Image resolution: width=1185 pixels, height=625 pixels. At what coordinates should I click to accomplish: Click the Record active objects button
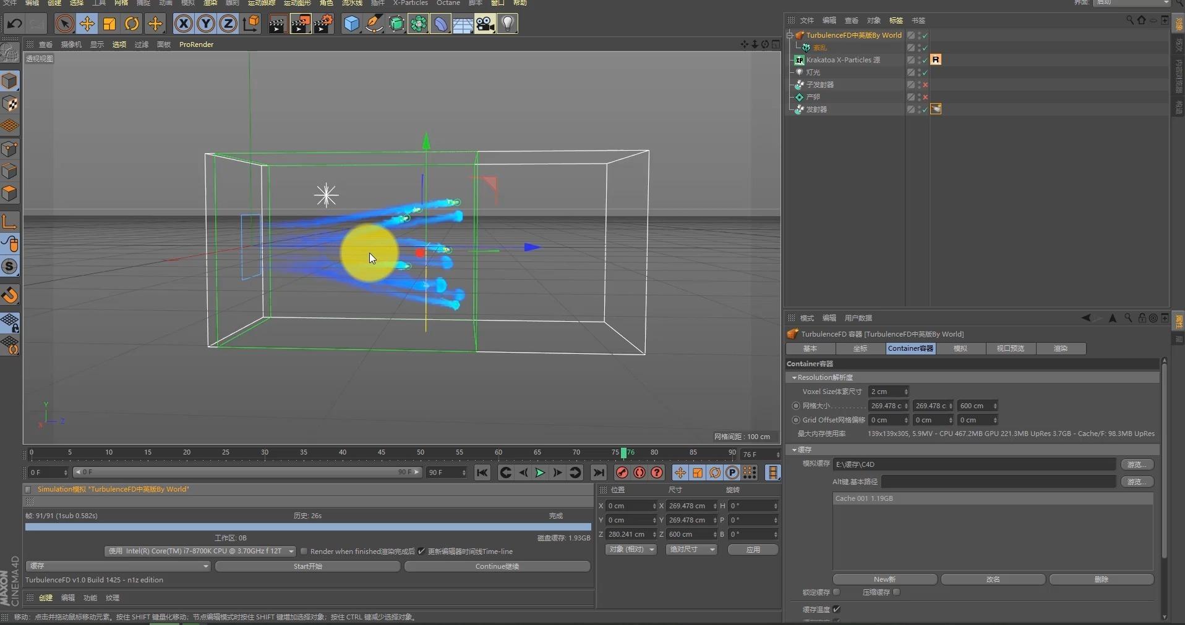(622, 472)
